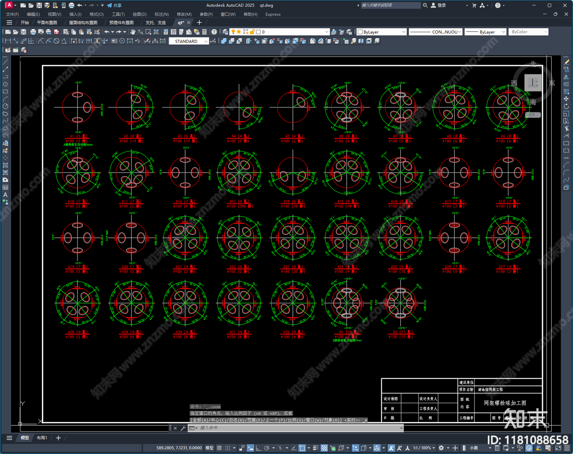Open the ByLayer lineweight dropdown
Screen dimensions: 573x454
tap(486, 32)
